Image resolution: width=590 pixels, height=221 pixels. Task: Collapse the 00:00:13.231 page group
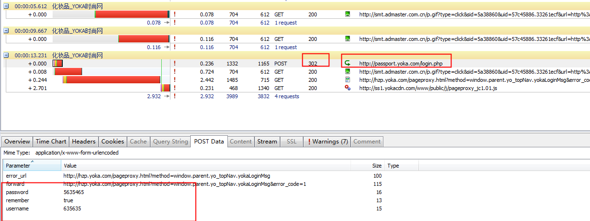pyautogui.click(x=6, y=55)
